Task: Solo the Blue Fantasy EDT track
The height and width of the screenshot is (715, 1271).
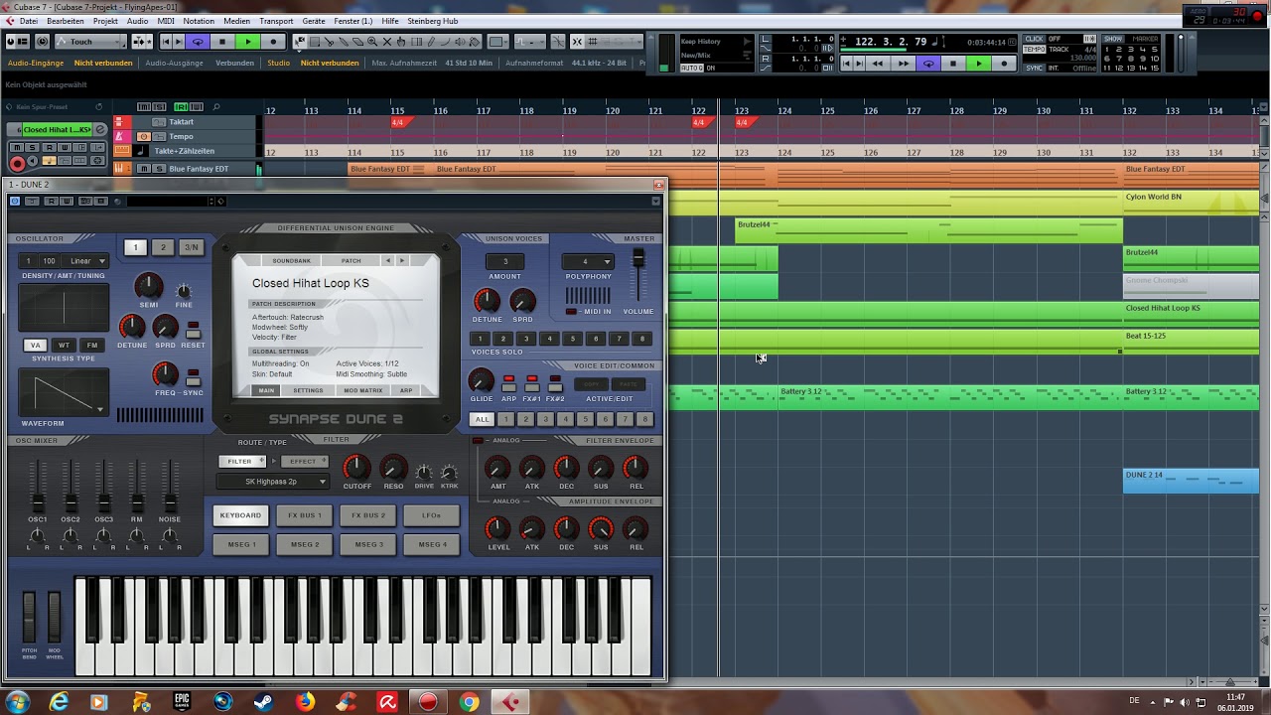Action: pos(159,169)
